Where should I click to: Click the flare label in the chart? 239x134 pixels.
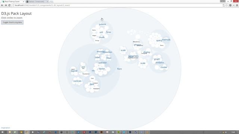pos(119,69)
